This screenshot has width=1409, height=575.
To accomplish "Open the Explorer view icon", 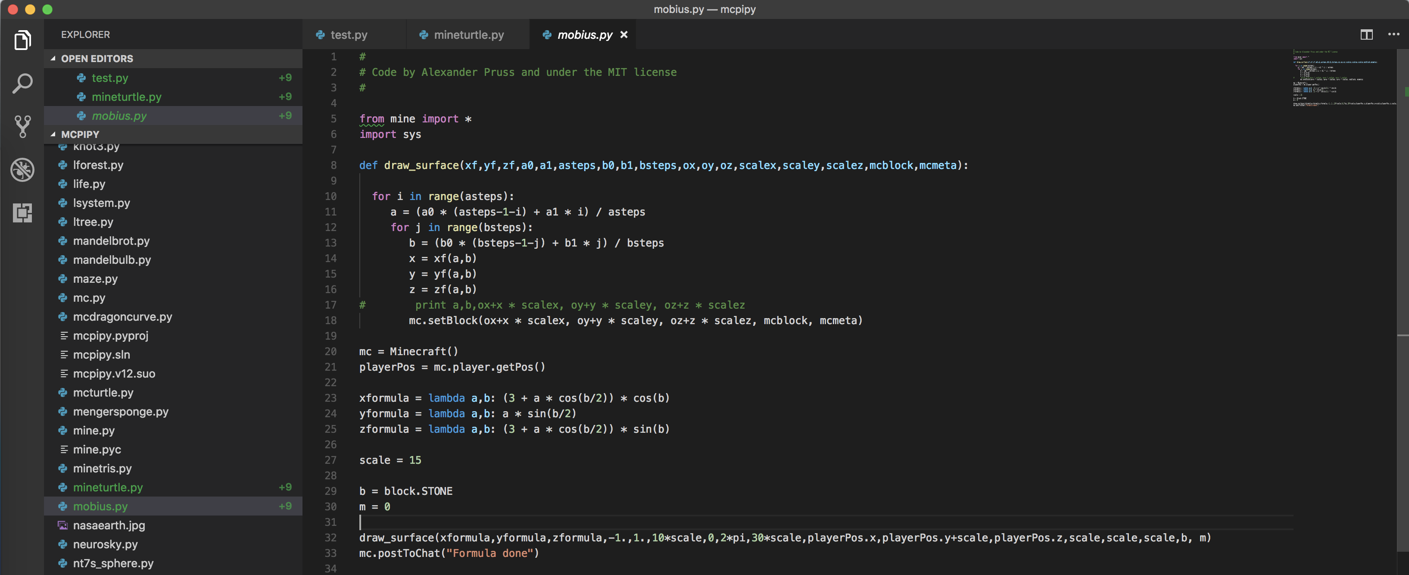I will pyautogui.click(x=22, y=40).
